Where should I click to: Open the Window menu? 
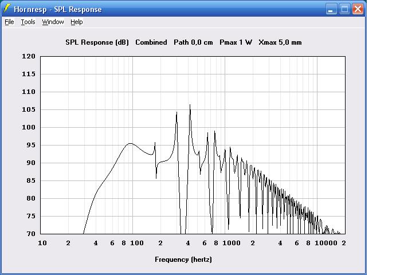(x=53, y=22)
